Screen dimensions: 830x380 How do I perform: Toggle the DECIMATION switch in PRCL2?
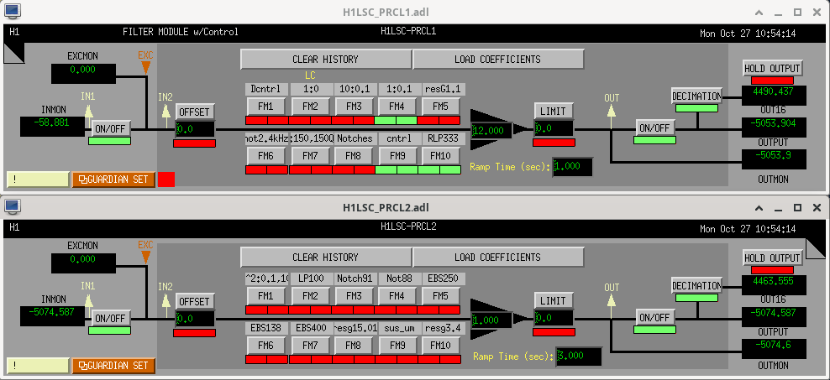pyautogui.click(x=696, y=286)
